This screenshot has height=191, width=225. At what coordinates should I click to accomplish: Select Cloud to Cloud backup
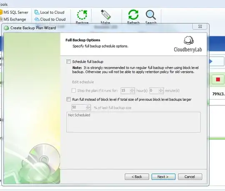50,19
